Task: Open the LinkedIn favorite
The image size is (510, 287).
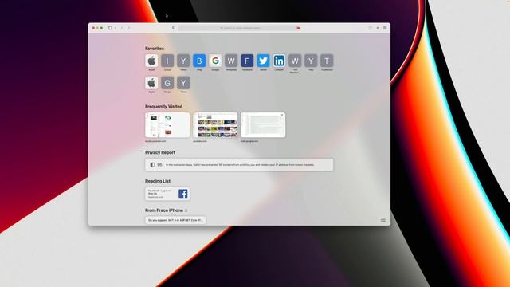Action: [279, 61]
